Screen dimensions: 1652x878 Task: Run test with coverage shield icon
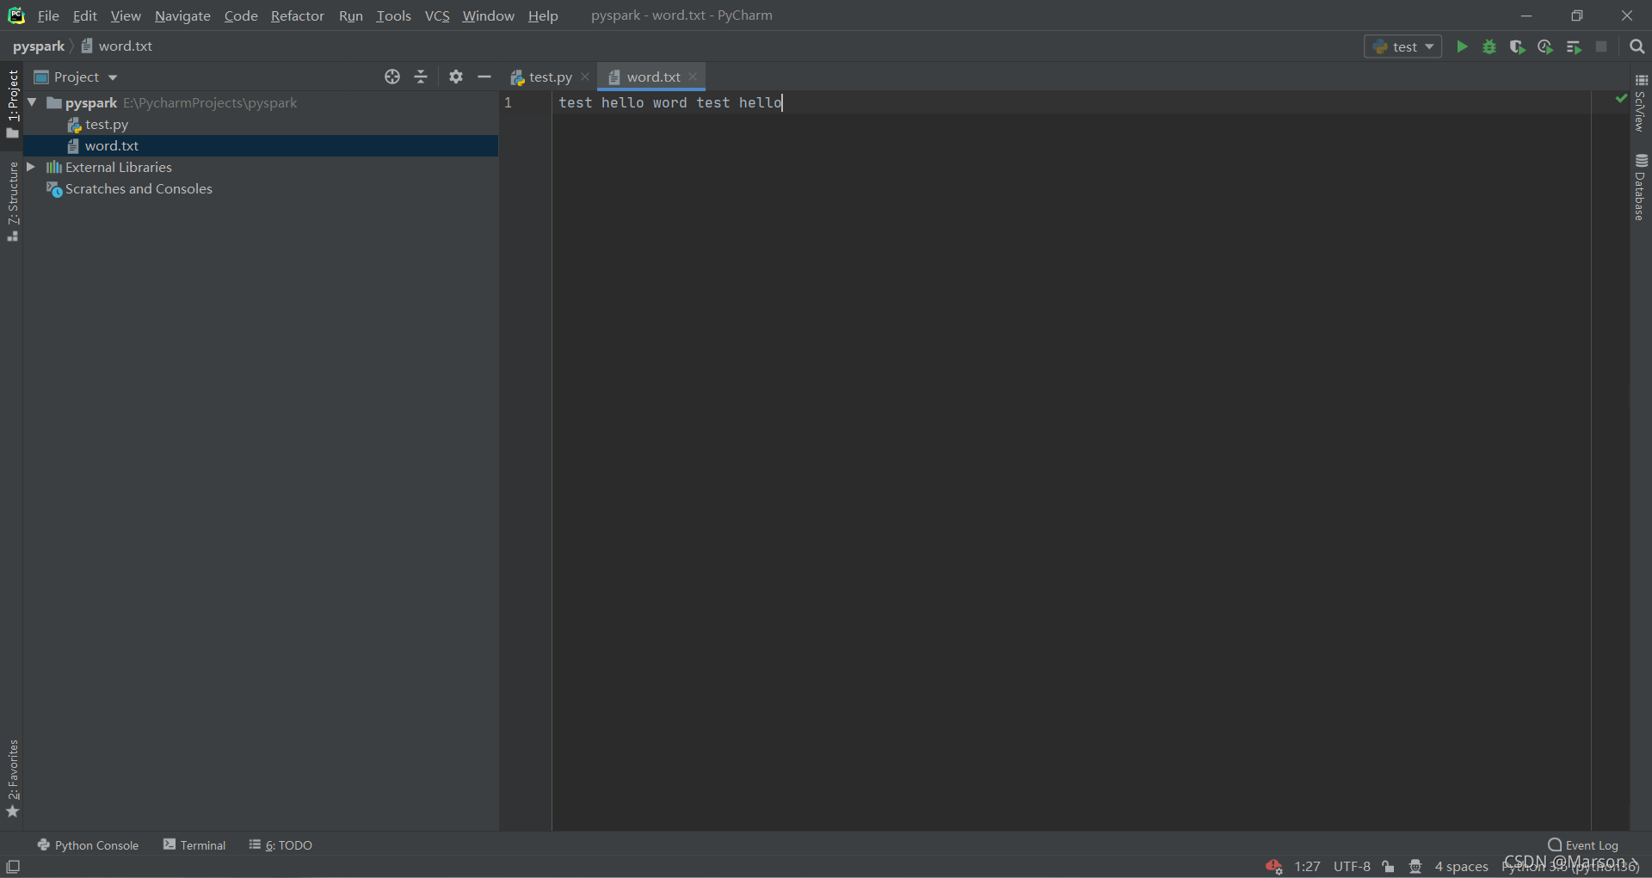click(1517, 46)
